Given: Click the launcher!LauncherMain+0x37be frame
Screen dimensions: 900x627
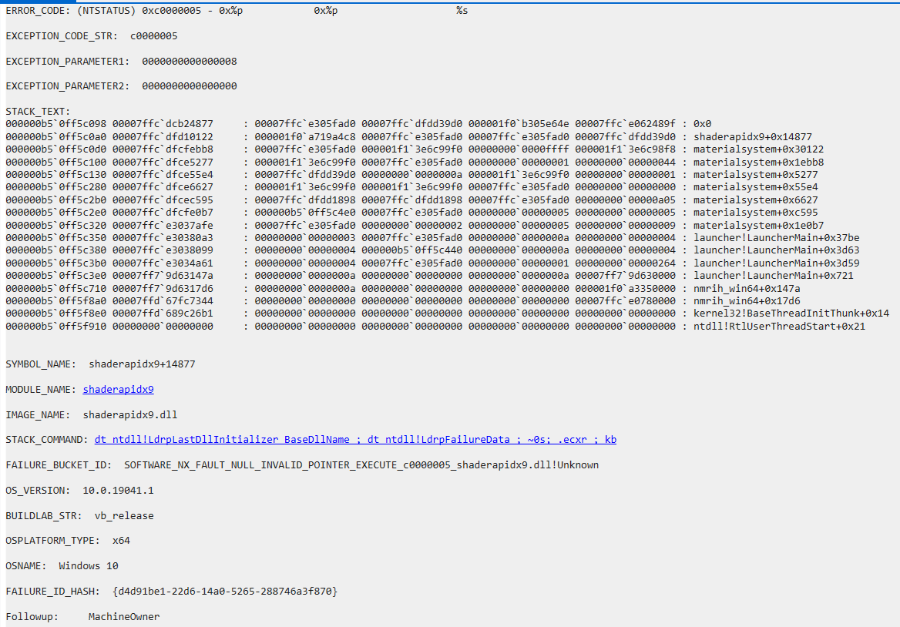Looking at the screenshot, I should pos(776,237).
